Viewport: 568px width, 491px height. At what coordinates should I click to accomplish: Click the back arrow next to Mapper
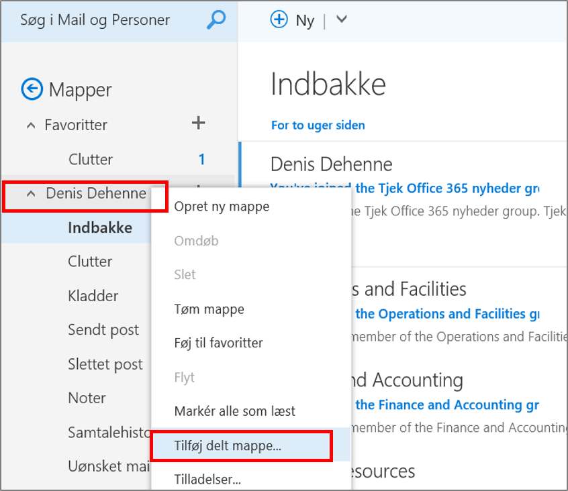tap(32, 89)
